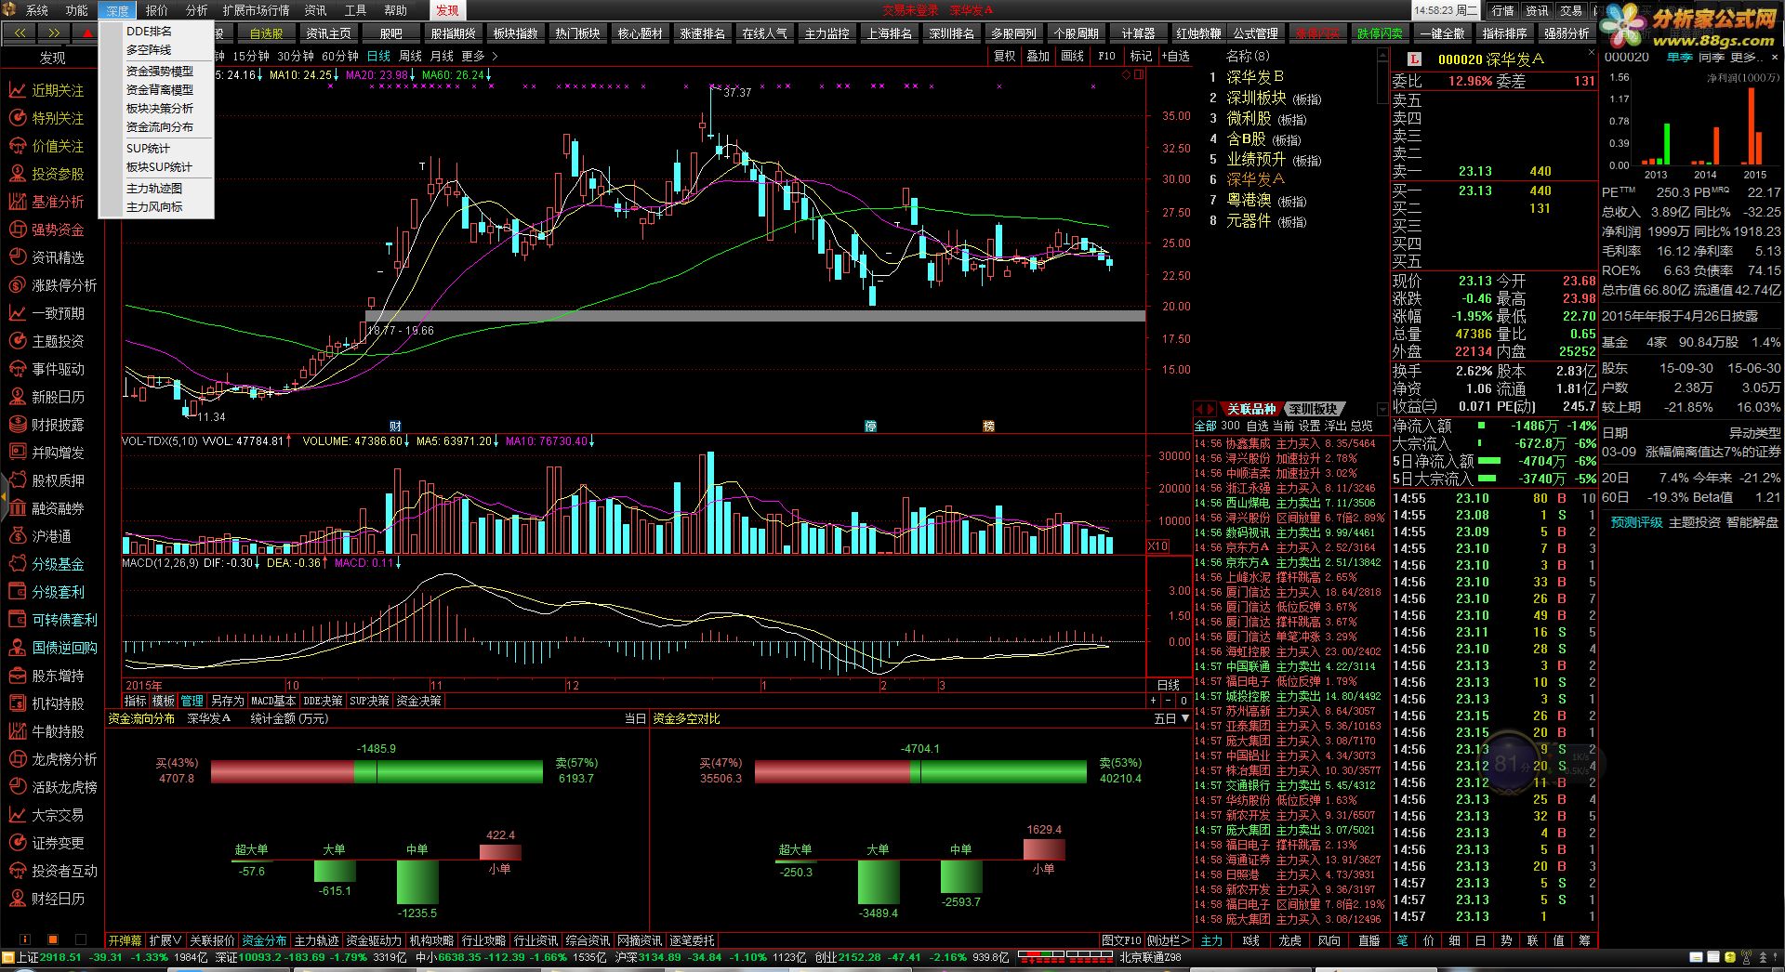Open 投资参股 in the left sidebar
The image size is (1785, 972).
click(58, 174)
